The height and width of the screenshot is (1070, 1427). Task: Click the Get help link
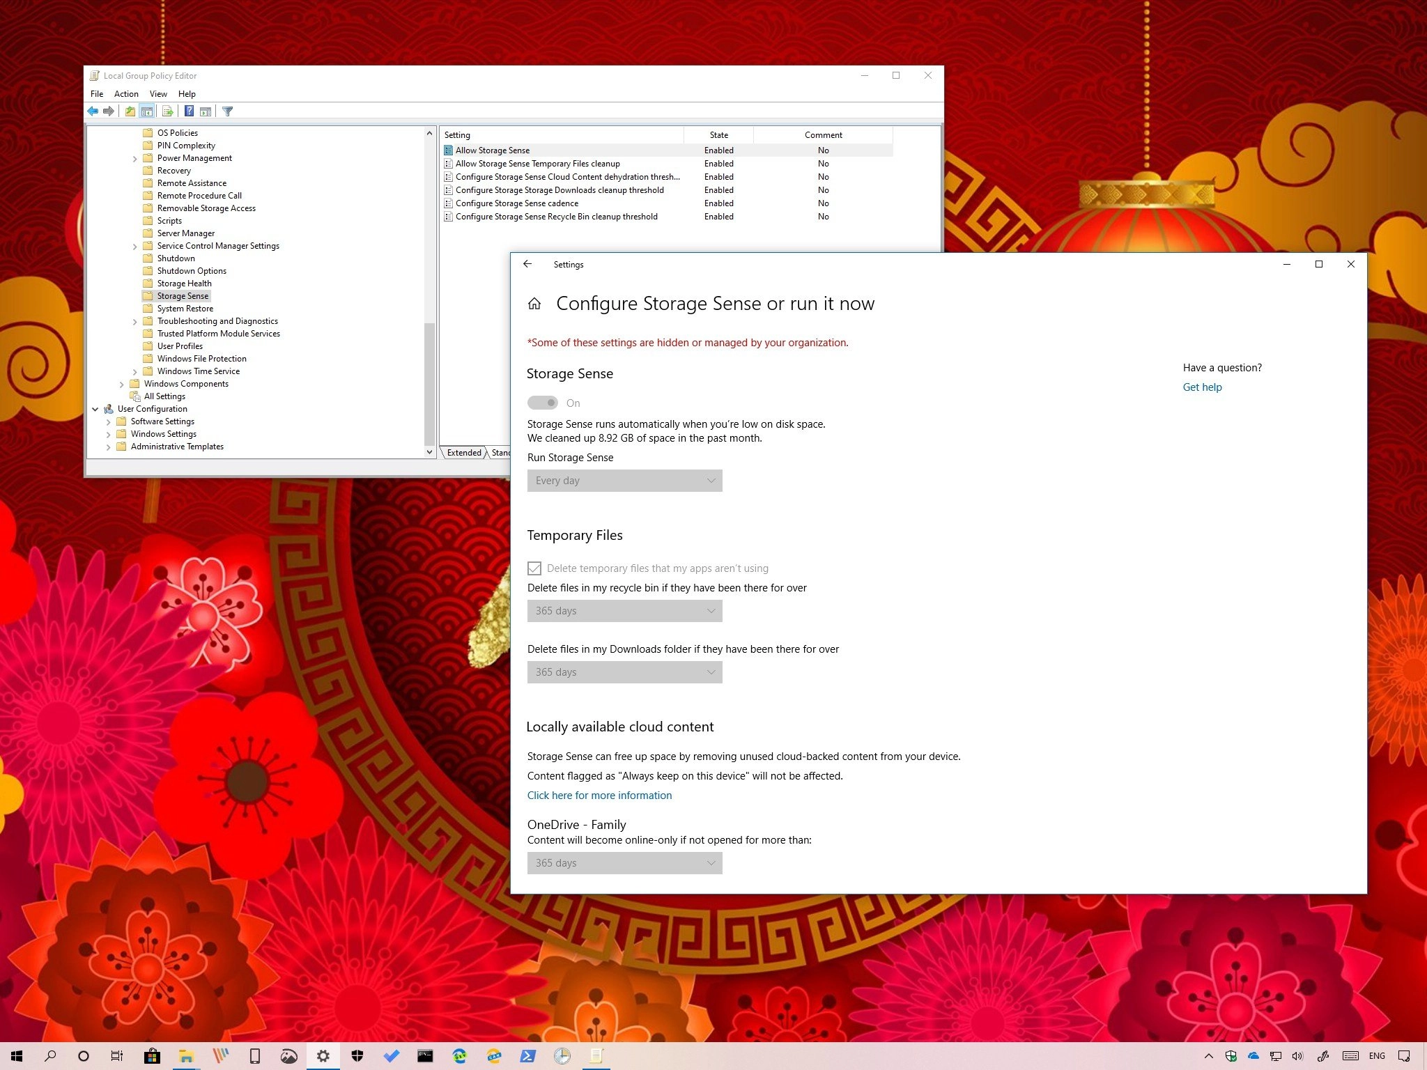1202,387
